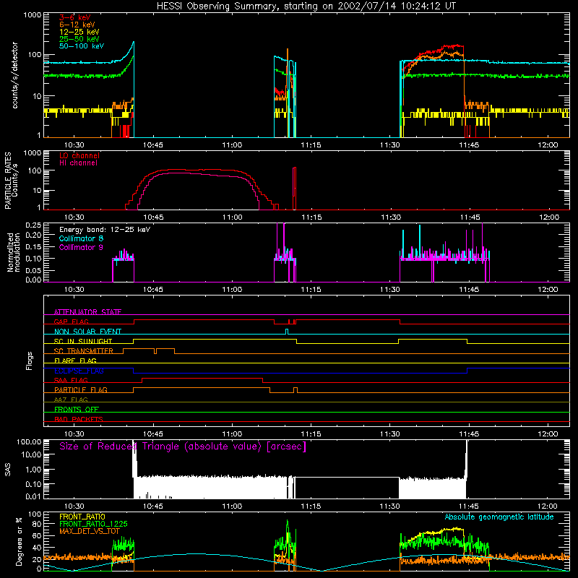Click the 0.25 value on the modulation axis
This screenshot has height=578, width=578.
[33, 225]
